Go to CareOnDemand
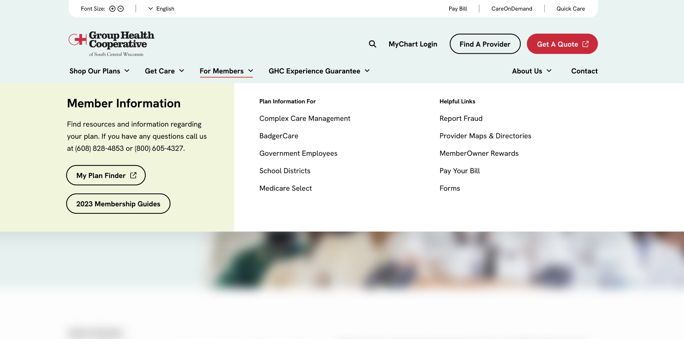The height and width of the screenshot is (339, 684). (x=511, y=9)
